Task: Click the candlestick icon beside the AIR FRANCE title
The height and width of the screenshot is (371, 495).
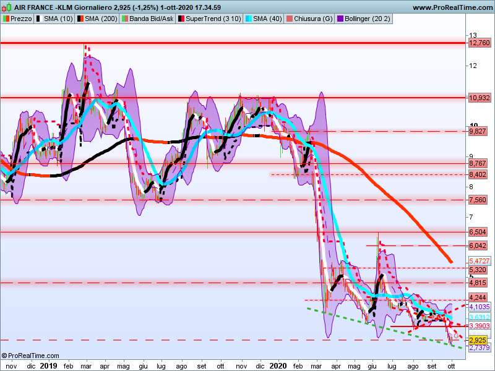Action: click(6, 7)
